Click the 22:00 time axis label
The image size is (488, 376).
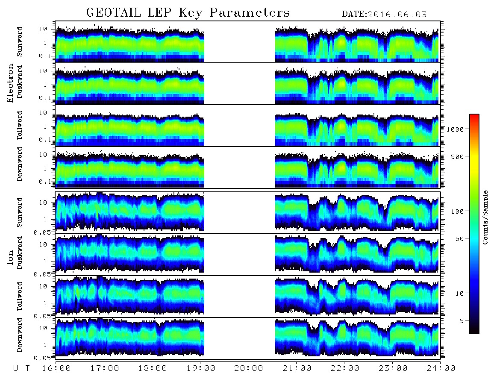click(x=345, y=369)
